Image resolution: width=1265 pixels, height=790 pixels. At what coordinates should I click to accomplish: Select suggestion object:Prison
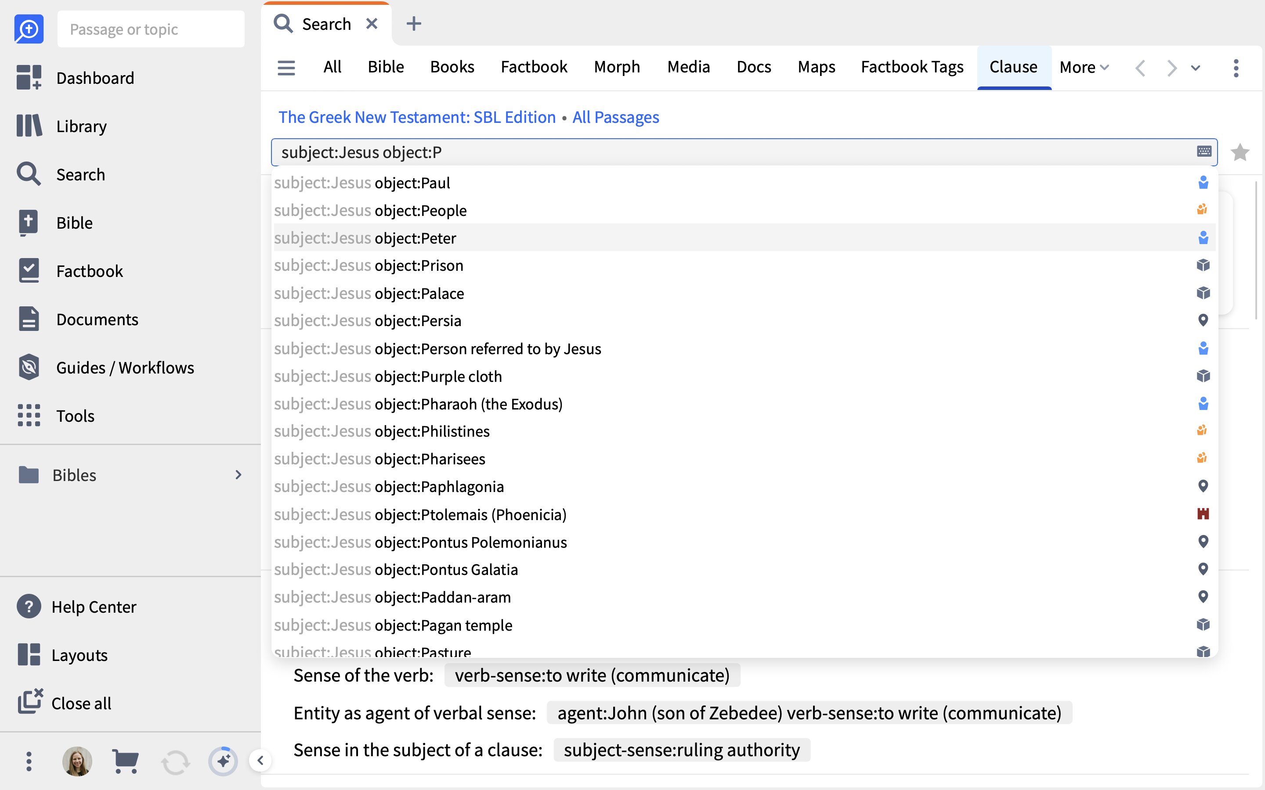point(745,266)
